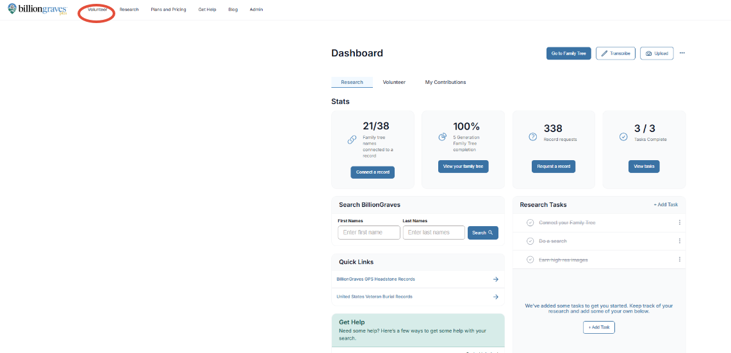Click the checkmark icon beside 3 / 3
The height and width of the screenshot is (353, 731).
click(623, 136)
